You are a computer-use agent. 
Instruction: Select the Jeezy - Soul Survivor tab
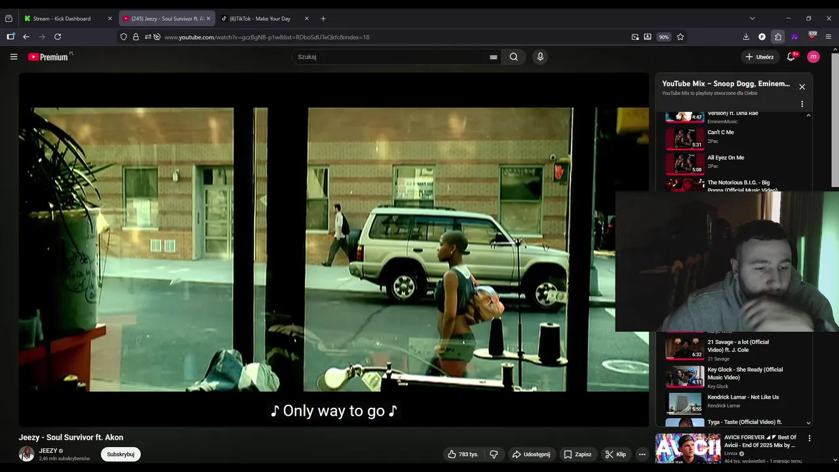point(167,18)
